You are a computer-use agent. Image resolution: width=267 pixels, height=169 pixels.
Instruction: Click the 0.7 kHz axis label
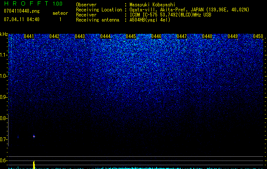click(x=3, y=139)
